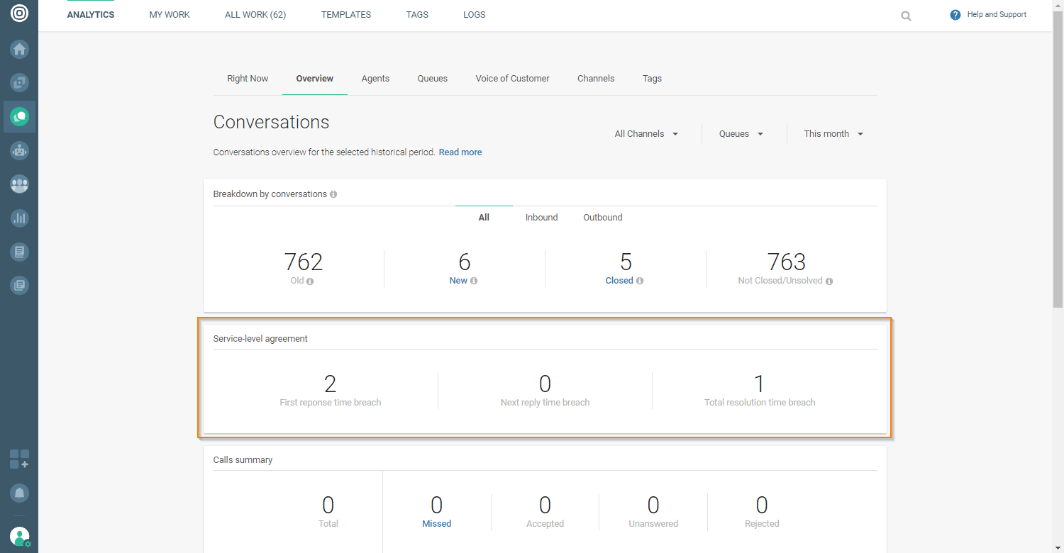Click the search magnifier icon
This screenshot has width=1064, height=553.
tap(906, 16)
